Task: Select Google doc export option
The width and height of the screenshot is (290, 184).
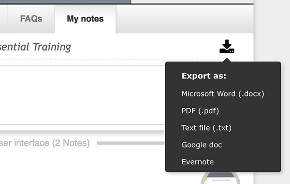Action: click(x=202, y=145)
